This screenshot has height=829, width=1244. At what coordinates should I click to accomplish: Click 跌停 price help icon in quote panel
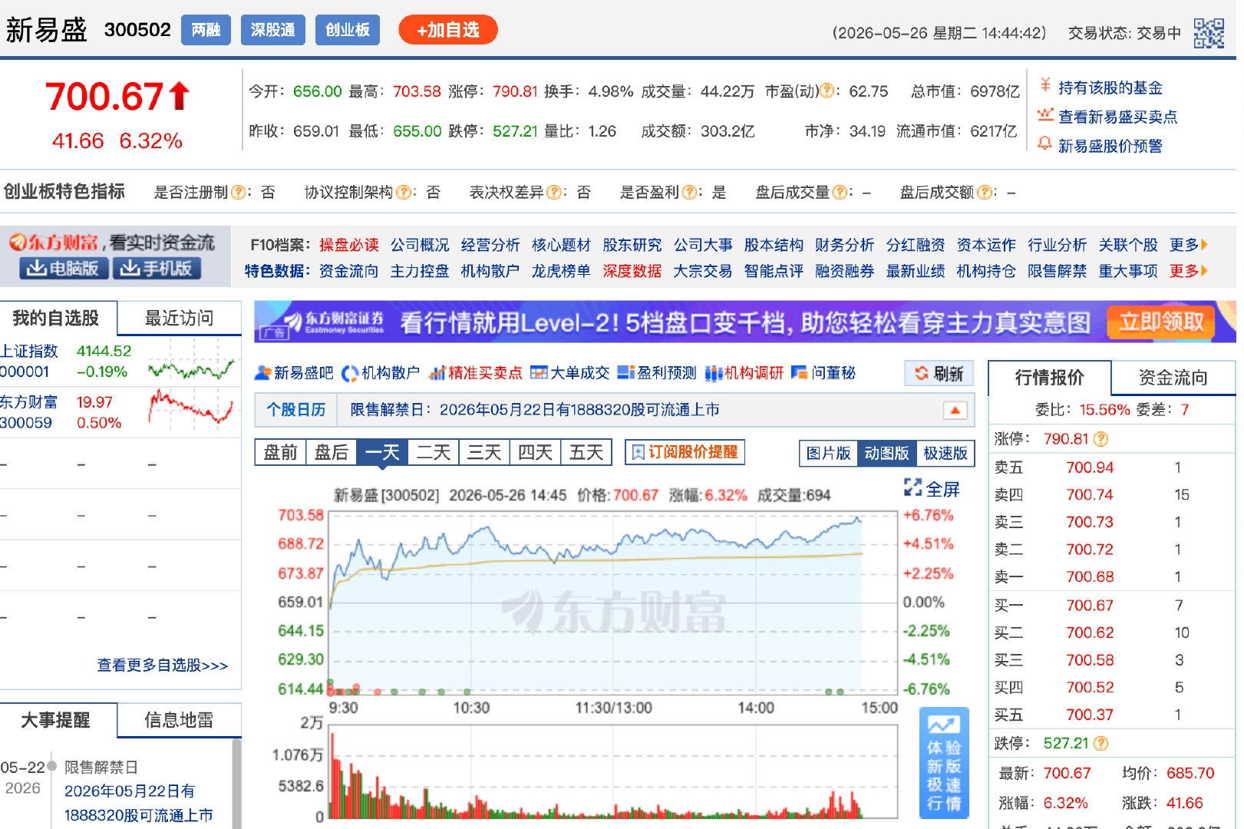coord(1101,743)
